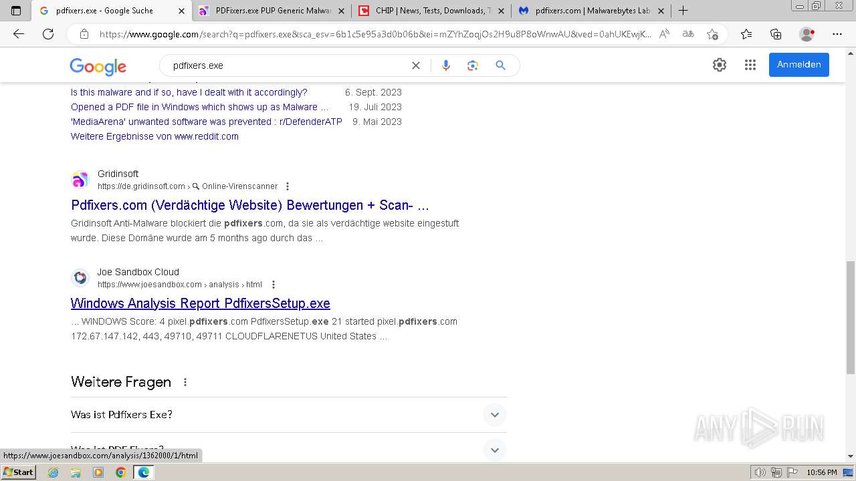
Task: Start voice search microphone
Action: tap(446, 65)
